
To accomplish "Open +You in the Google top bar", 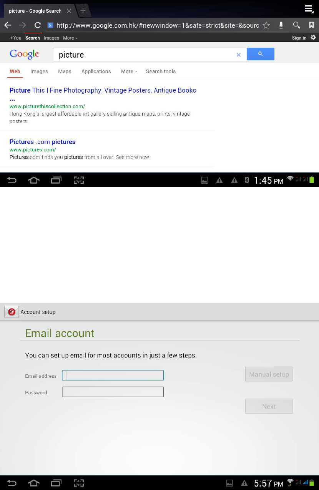I will click(x=16, y=38).
